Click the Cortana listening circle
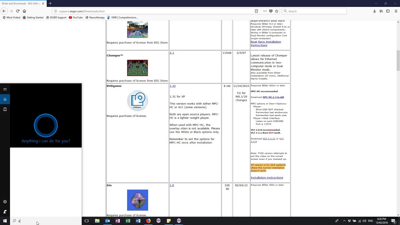The width and height of the screenshot is (400, 225). tap(46, 125)
